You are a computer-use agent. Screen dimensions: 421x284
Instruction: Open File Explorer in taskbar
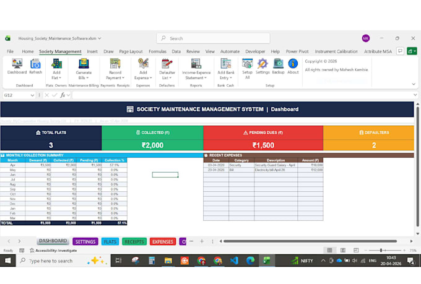168,260
